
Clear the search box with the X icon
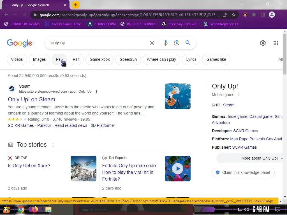point(152,43)
